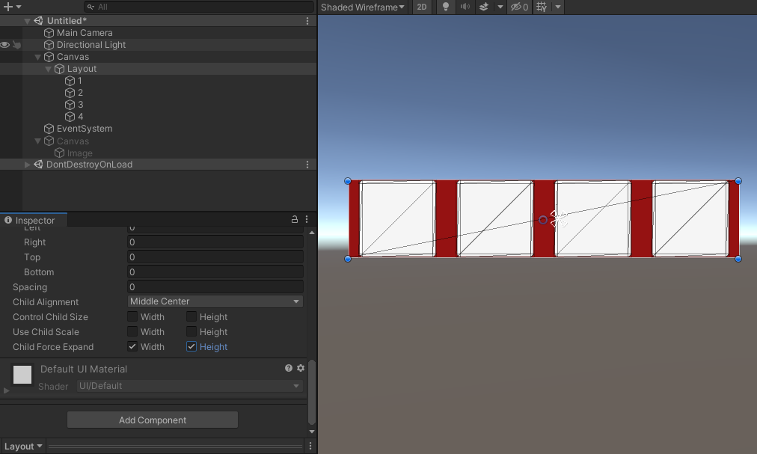
Task: Open preview panel options menu
Action: pos(310,446)
